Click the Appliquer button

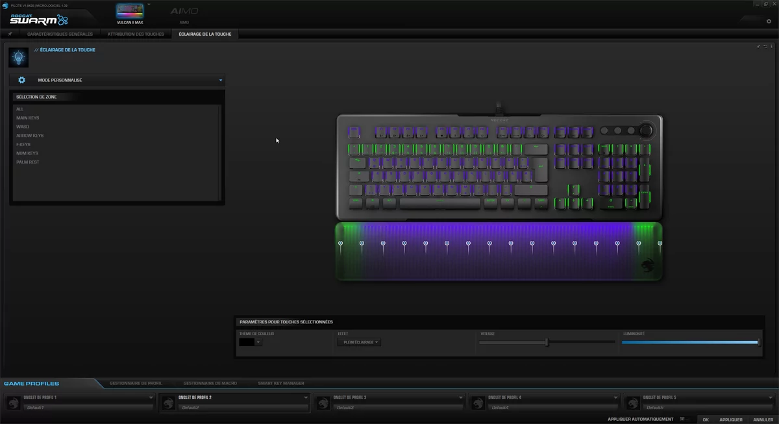click(731, 419)
